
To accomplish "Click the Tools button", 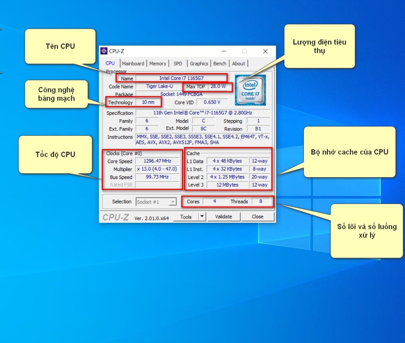I will 186,217.
